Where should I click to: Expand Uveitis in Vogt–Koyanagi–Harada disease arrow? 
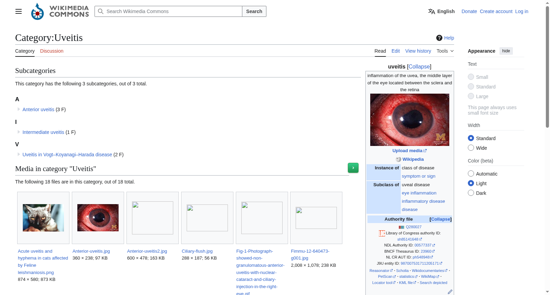[x=19, y=154]
